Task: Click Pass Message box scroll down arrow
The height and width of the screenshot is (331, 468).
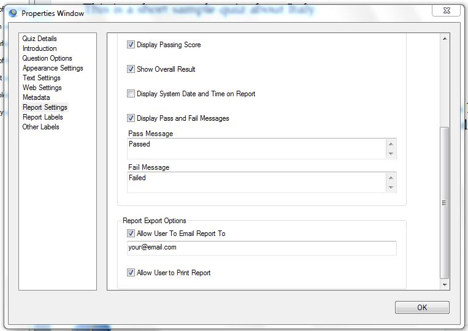Action: pyautogui.click(x=391, y=154)
